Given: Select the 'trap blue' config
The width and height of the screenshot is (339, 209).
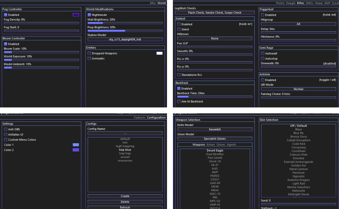Looking at the screenshot, I should 125,150.
